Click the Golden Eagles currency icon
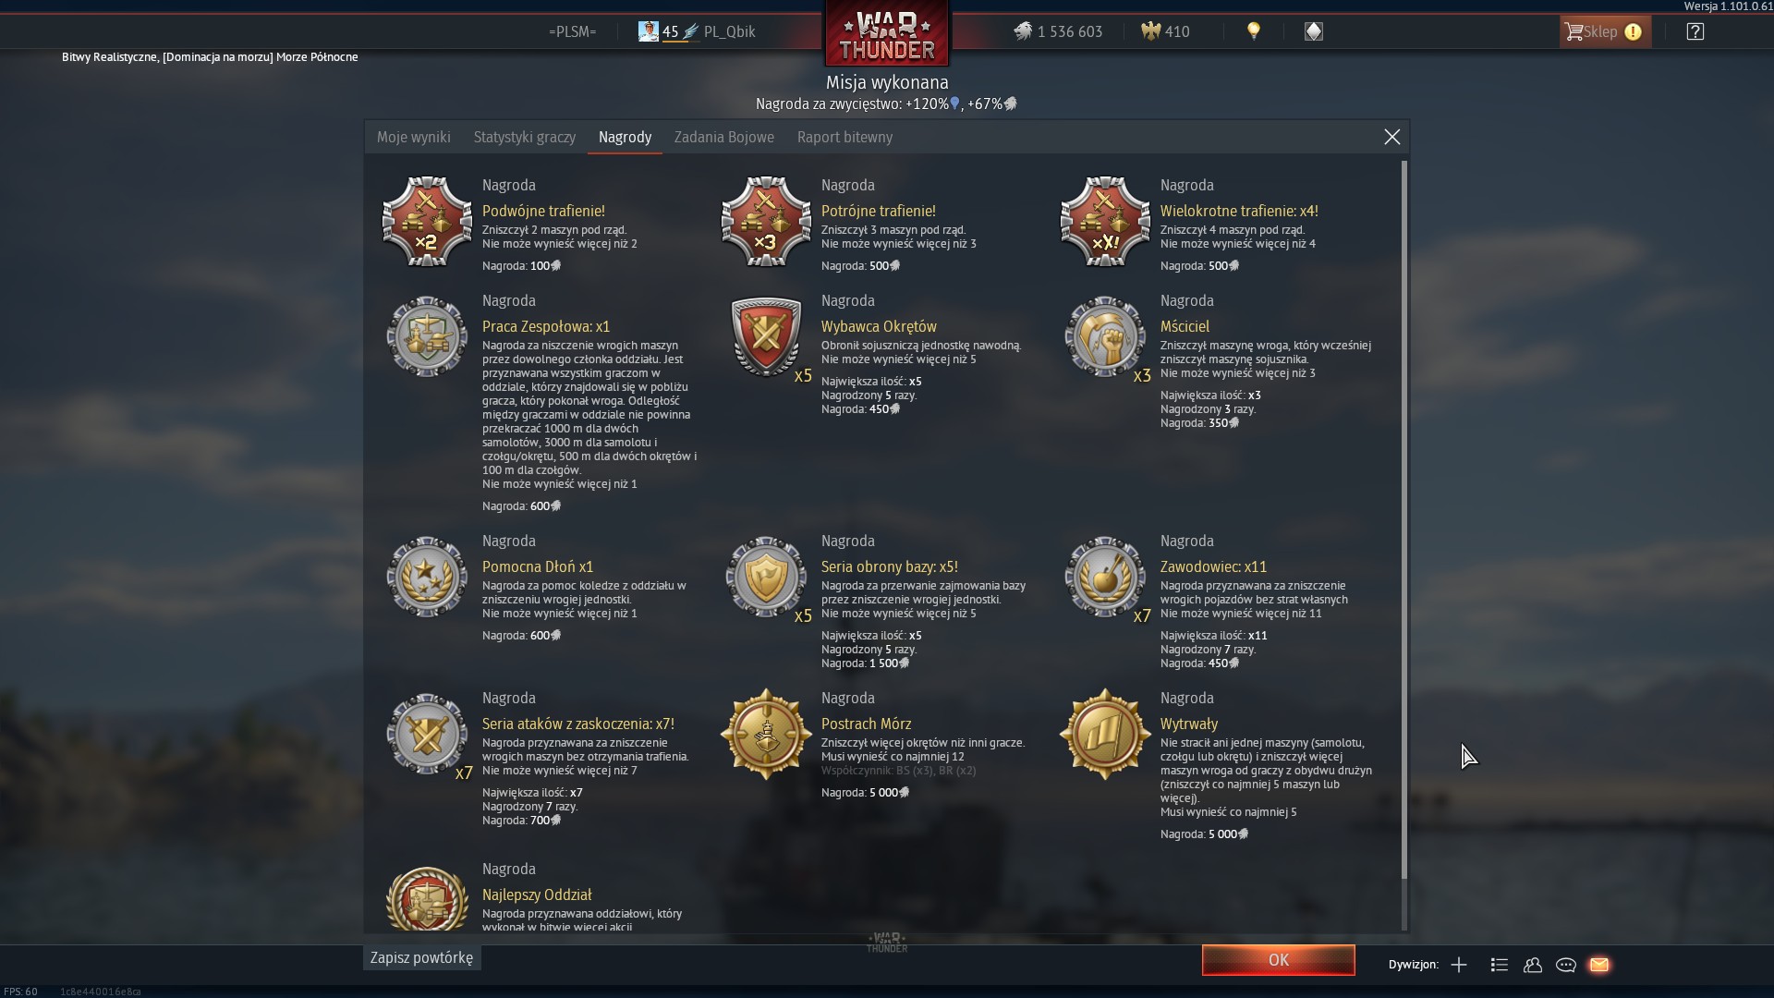 click(1150, 31)
